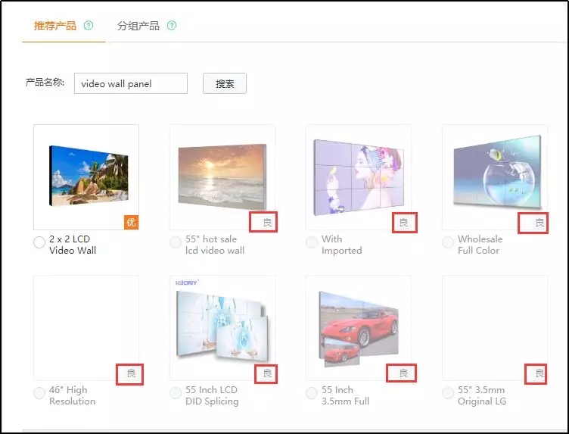The height and width of the screenshot is (434, 569).
Task: Click the 55" 3.5mm Original LG title
Action: click(482, 395)
